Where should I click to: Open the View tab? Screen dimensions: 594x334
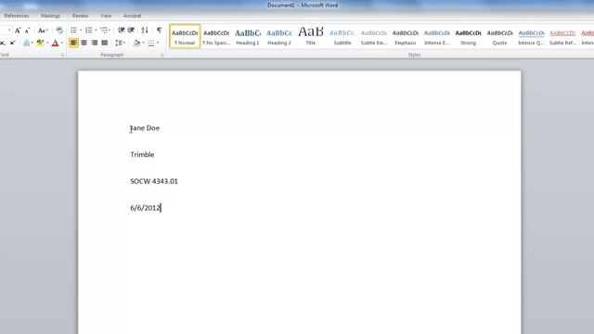pyautogui.click(x=106, y=16)
